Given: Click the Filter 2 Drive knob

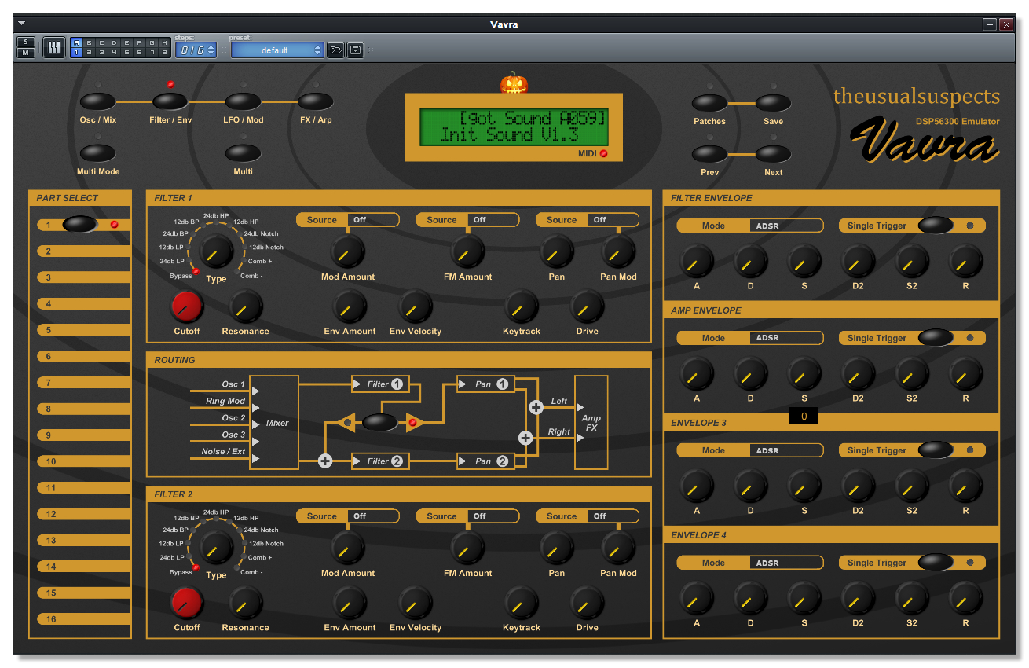Looking at the screenshot, I should pyautogui.click(x=587, y=604).
